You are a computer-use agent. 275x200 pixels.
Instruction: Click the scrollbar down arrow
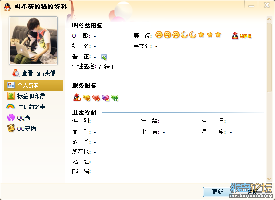[269, 179]
